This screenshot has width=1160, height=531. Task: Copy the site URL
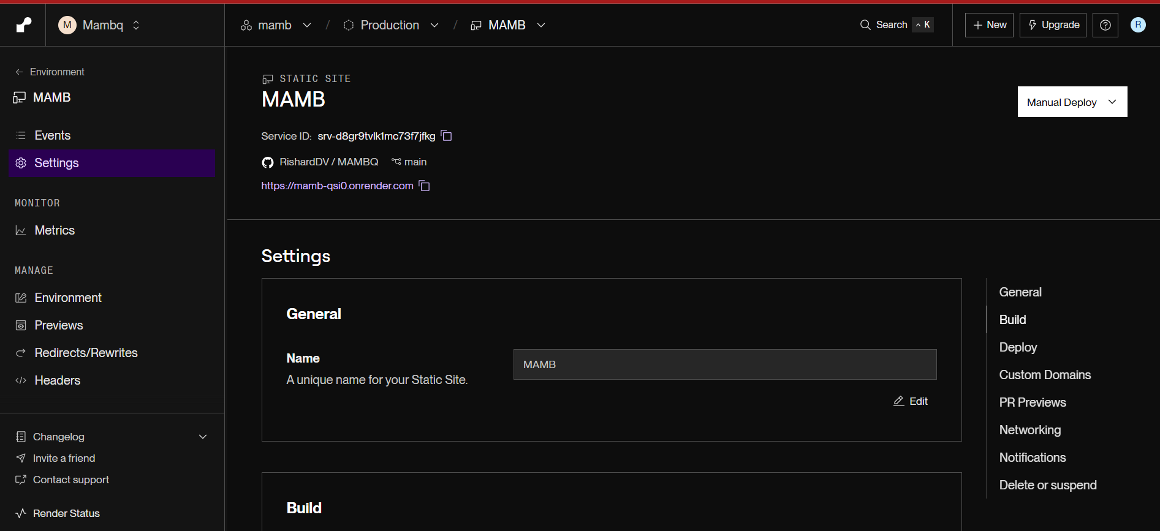(425, 186)
